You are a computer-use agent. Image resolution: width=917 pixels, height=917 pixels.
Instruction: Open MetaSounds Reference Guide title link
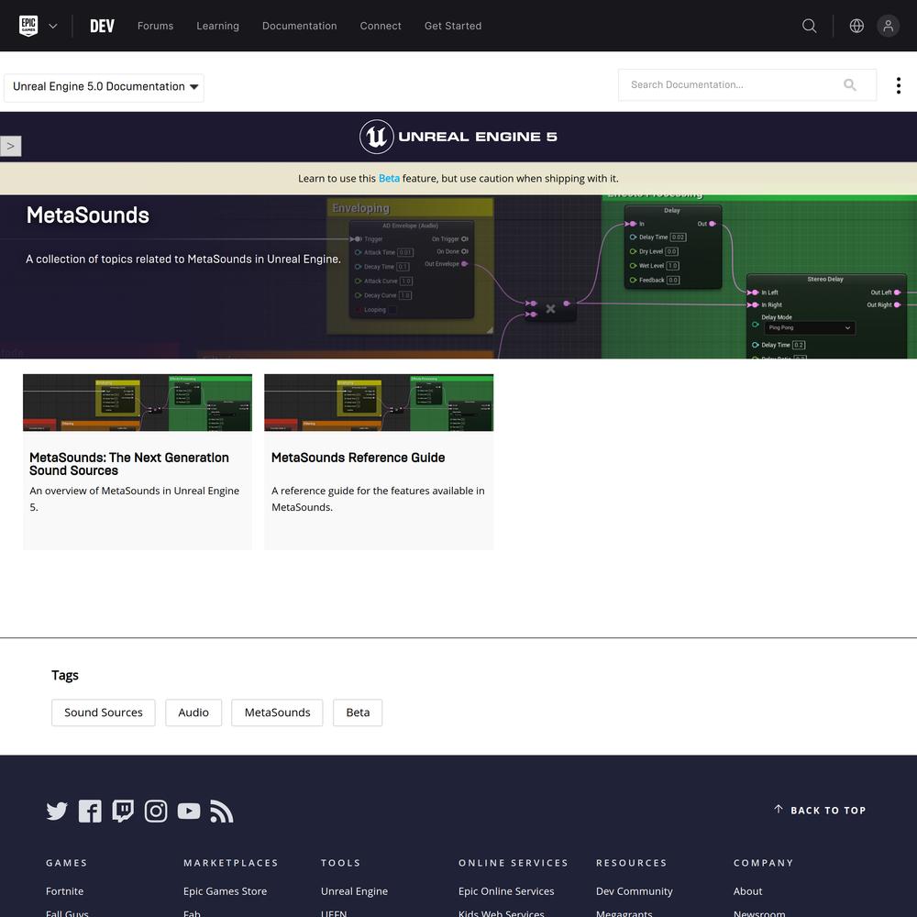pos(358,458)
